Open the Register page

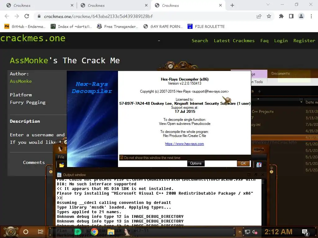(x=304, y=41)
